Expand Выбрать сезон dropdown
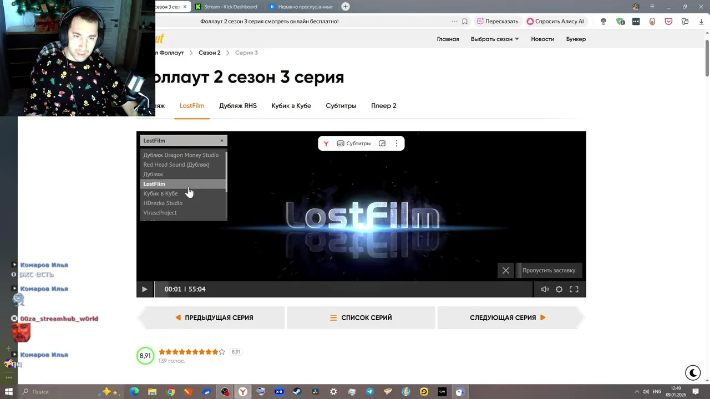The image size is (710, 399). (x=495, y=39)
